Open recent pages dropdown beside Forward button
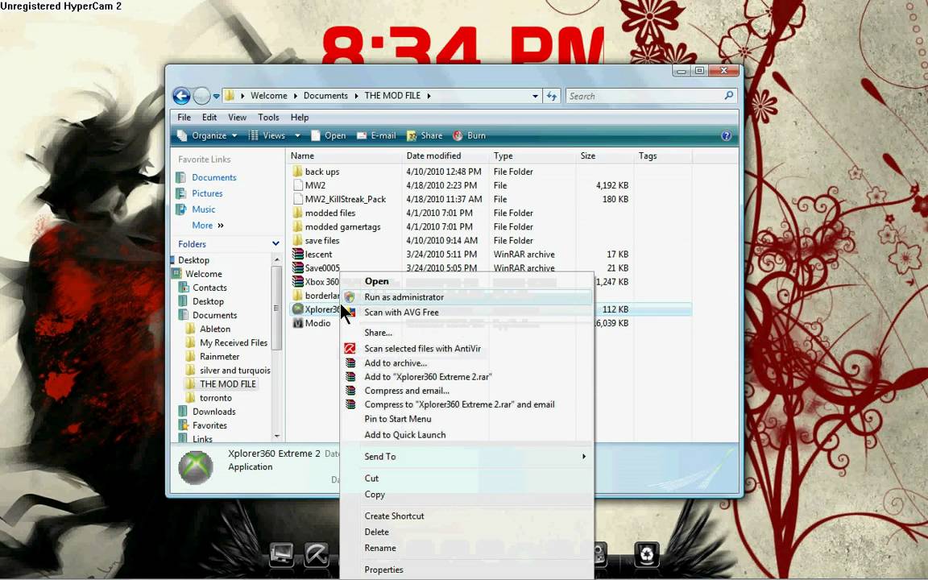Image resolution: width=928 pixels, height=580 pixels. click(217, 96)
